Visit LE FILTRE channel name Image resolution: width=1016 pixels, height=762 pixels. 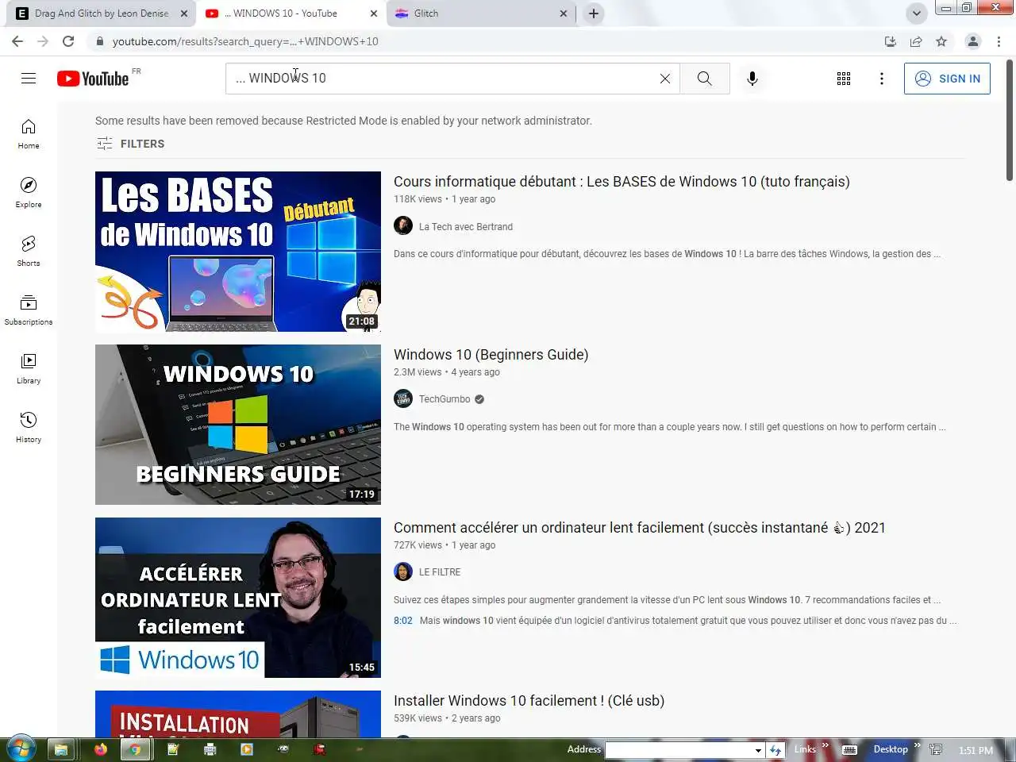(x=440, y=572)
